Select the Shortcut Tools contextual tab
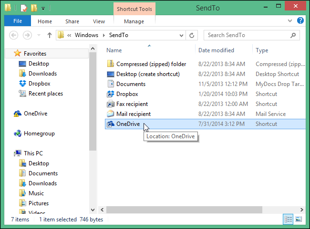The width and height of the screenshot is (310, 229). [134, 9]
